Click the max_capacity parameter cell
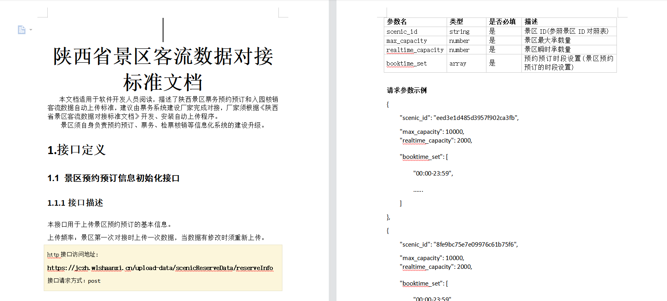Image resolution: width=667 pixels, height=301 pixels. (x=406, y=41)
